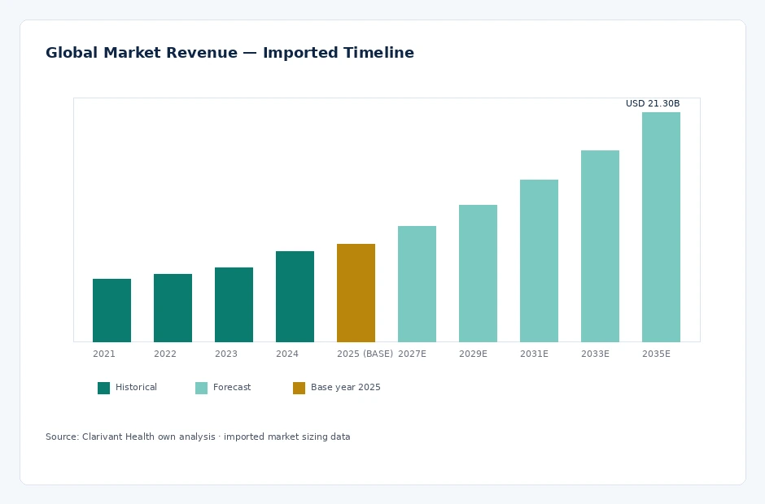765x504 pixels.
Task: Toggle the Forecast legend label
Action: tap(232, 388)
